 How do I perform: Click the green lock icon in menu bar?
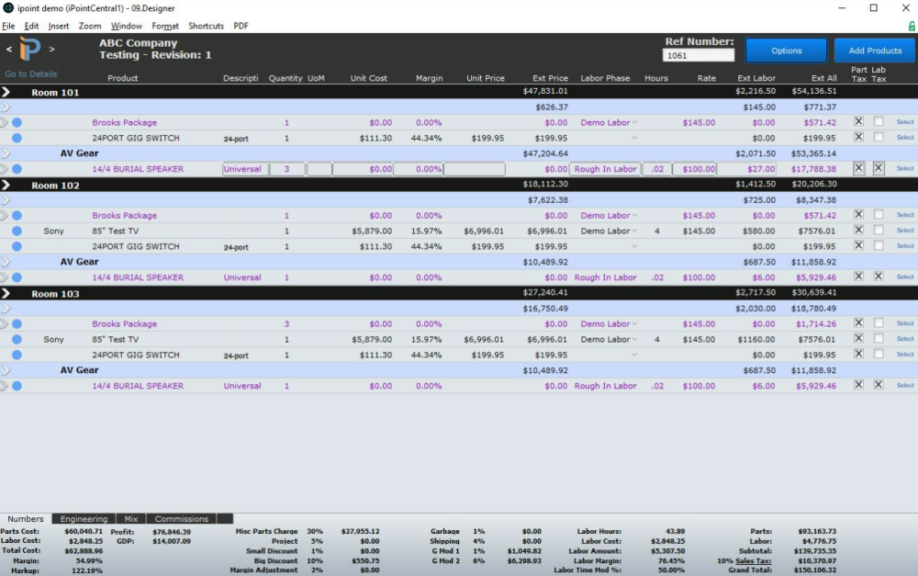(912, 26)
